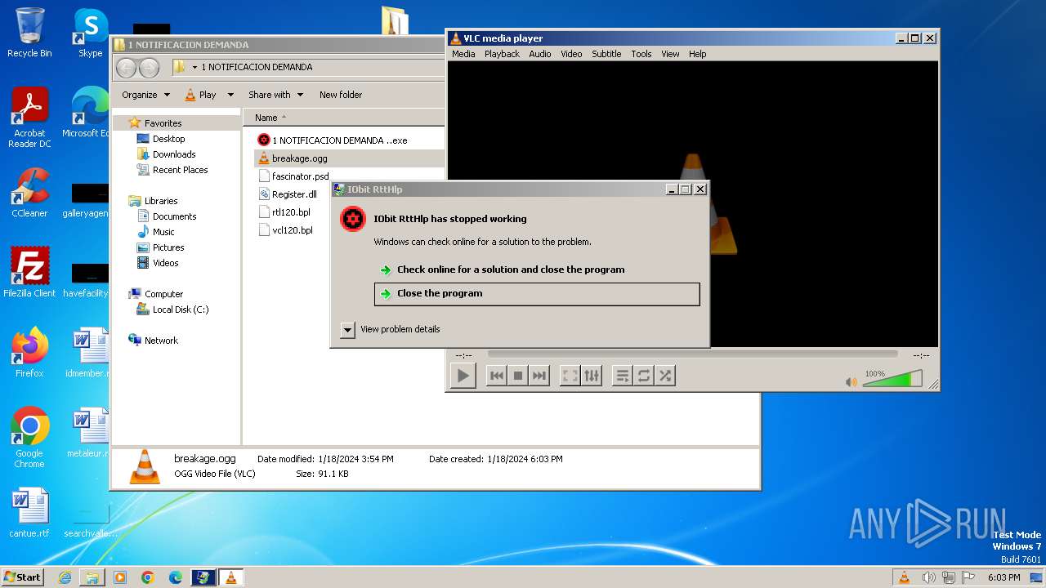The image size is (1046, 588).
Task: Open Play dropdown arrow in Explorer
Action: point(230,95)
